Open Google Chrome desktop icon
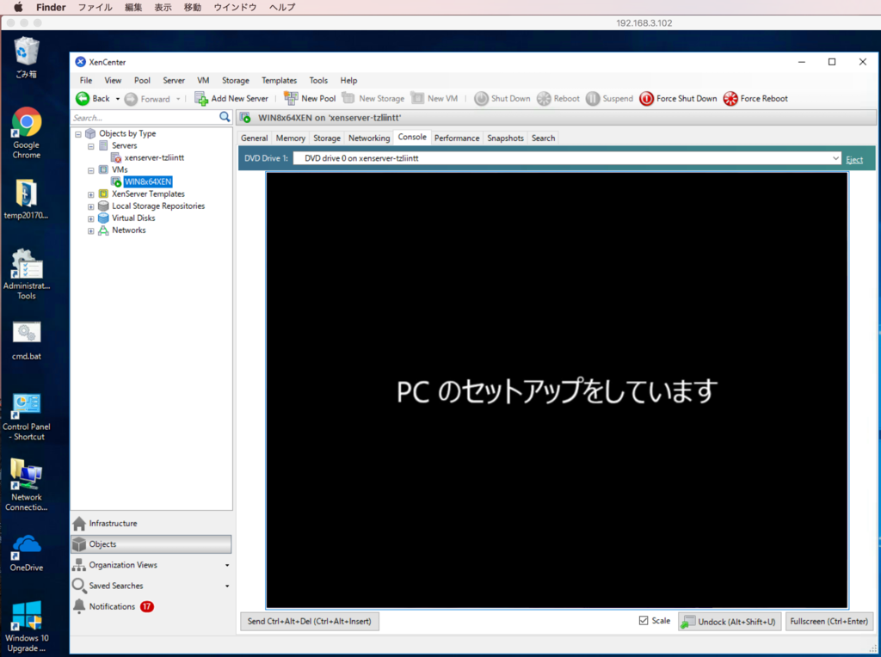Viewport: 881px width, 657px height. (x=27, y=133)
